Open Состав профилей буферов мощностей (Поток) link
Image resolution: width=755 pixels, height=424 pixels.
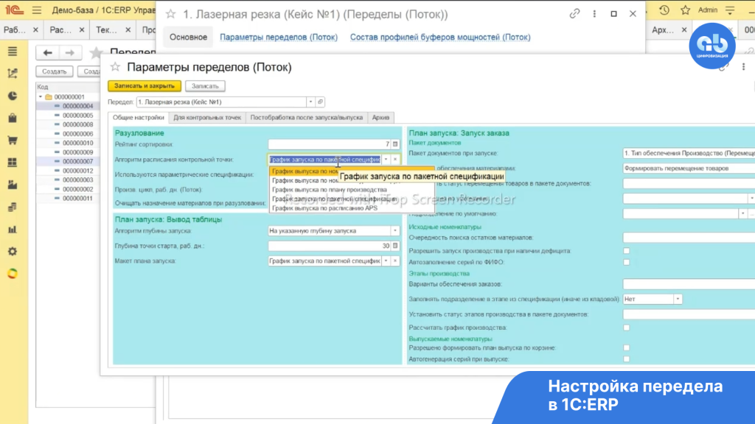[440, 37]
